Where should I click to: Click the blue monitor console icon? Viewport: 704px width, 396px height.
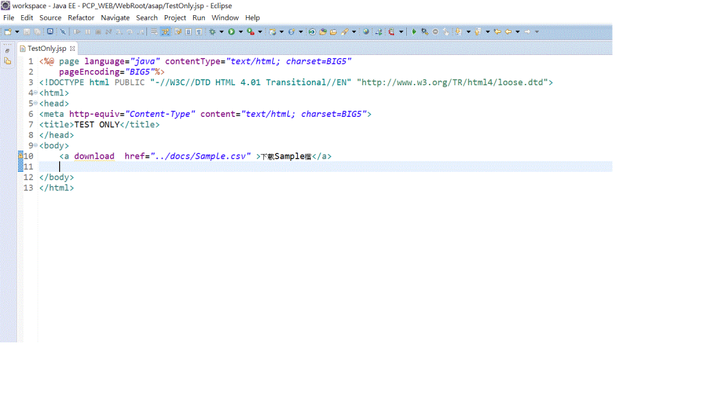coord(50,32)
